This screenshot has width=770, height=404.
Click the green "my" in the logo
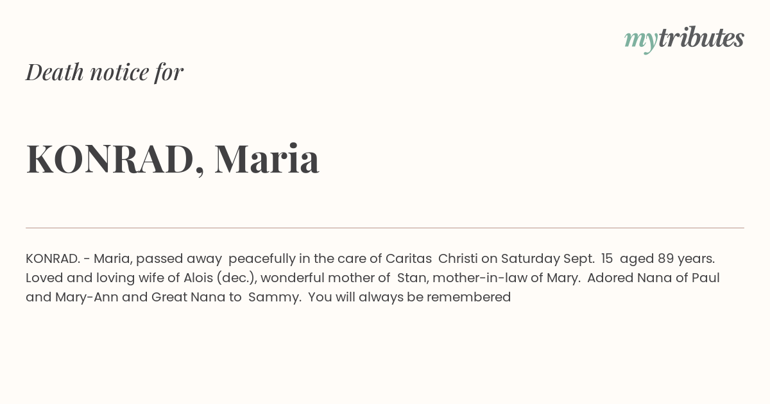[641, 40]
